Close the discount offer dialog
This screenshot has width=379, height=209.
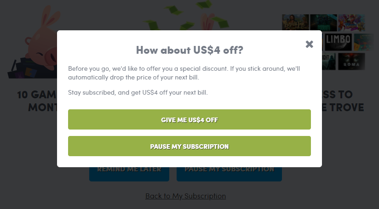coord(309,44)
